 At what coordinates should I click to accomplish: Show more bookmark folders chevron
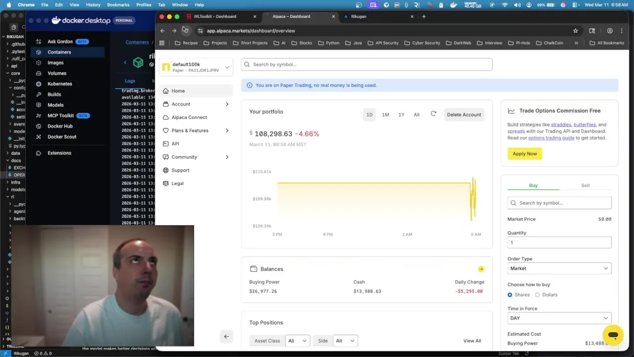tap(576, 43)
